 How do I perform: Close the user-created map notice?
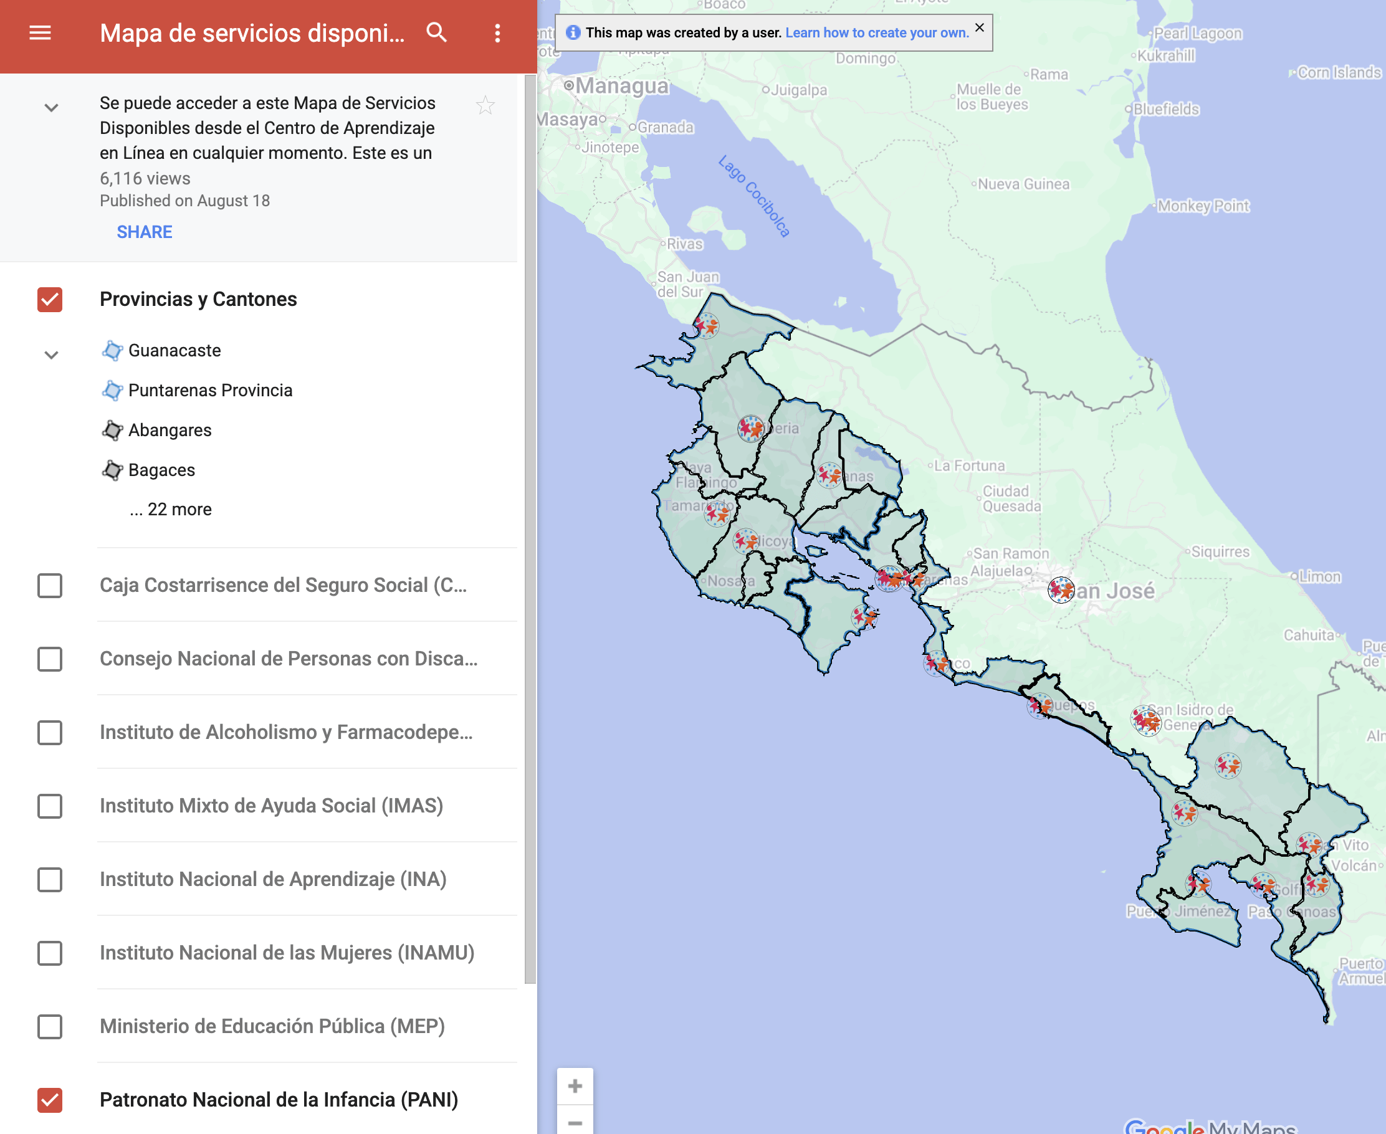coord(979,27)
